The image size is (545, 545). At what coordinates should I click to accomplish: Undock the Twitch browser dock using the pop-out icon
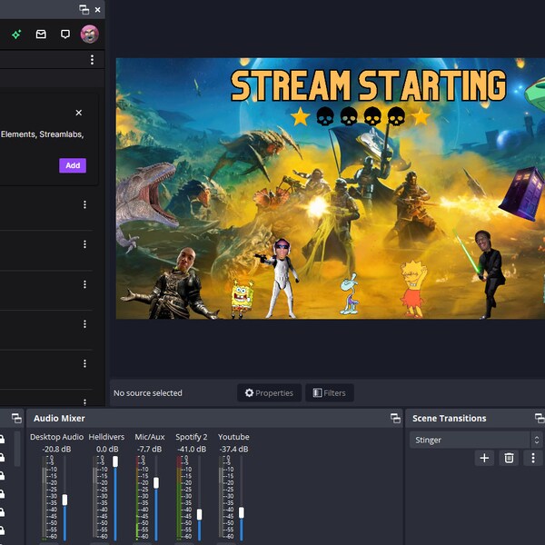click(x=84, y=9)
